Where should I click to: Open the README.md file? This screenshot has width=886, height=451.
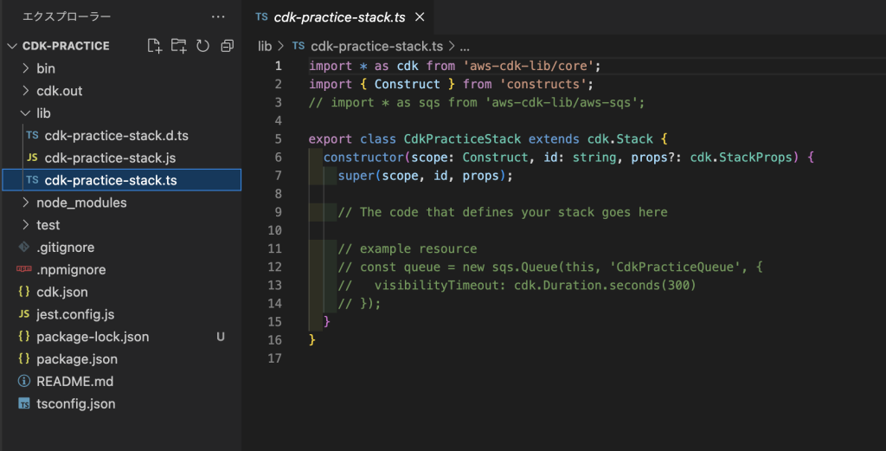pyautogui.click(x=74, y=381)
